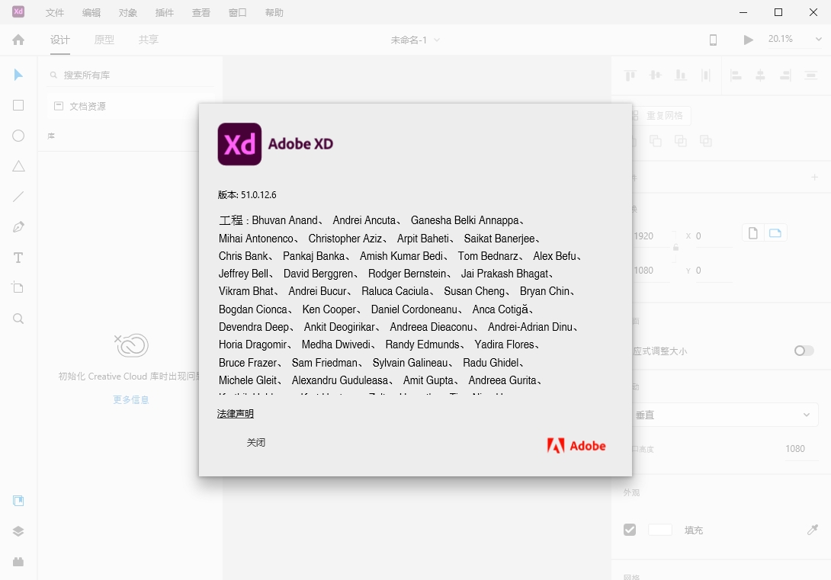The image size is (831, 580).
Task: Select the Text tool
Action: 18,258
